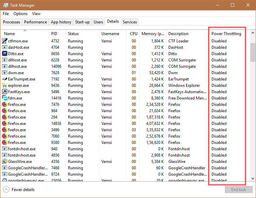Image resolution: width=256 pixels, height=198 pixels.
Task: Open the File menu
Action: click(x=6, y=14)
